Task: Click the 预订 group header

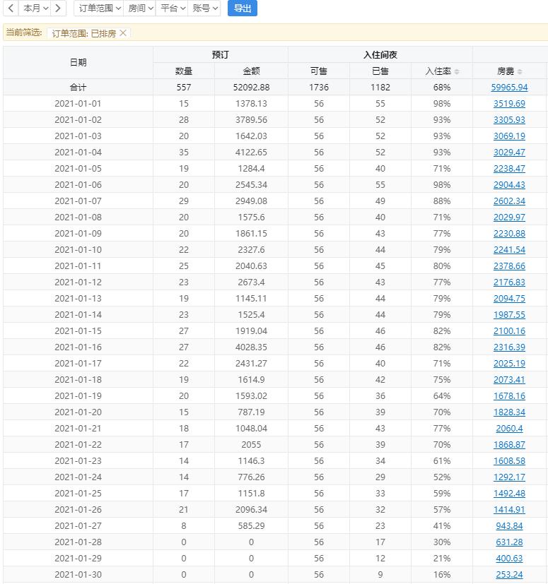Action: [221, 55]
